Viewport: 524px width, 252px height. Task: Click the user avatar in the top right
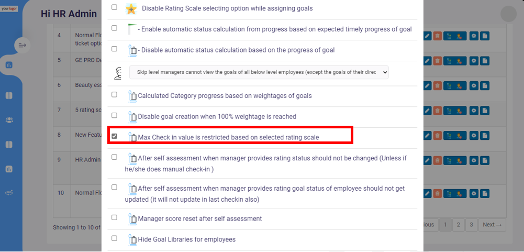point(509,14)
